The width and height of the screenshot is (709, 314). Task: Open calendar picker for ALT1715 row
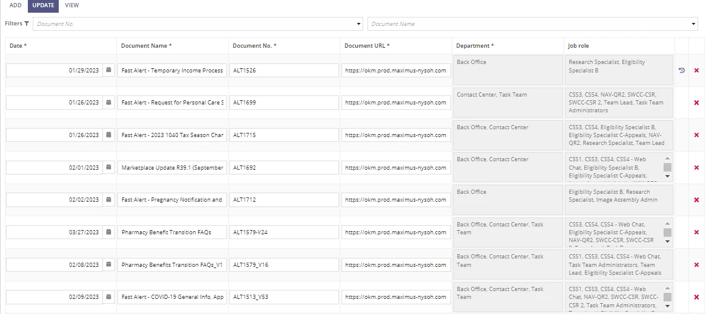point(108,135)
